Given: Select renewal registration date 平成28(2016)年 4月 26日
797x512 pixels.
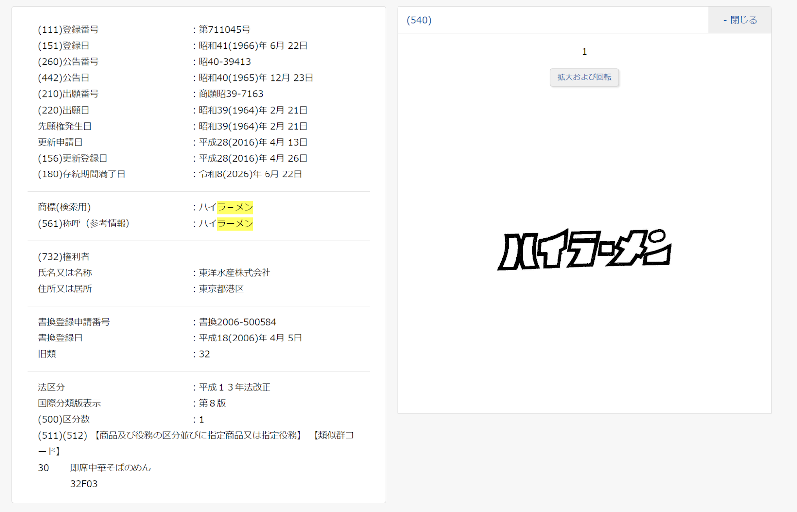Looking at the screenshot, I should tap(253, 158).
